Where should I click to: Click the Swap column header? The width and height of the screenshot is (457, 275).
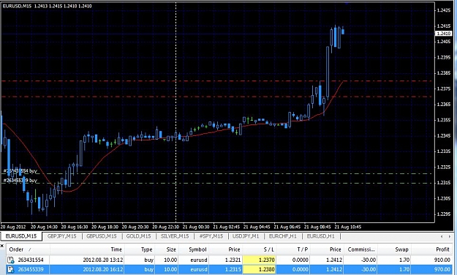tap(394, 249)
